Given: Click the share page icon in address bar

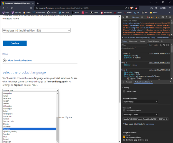Looking at the screenshot, I should 126,8.
